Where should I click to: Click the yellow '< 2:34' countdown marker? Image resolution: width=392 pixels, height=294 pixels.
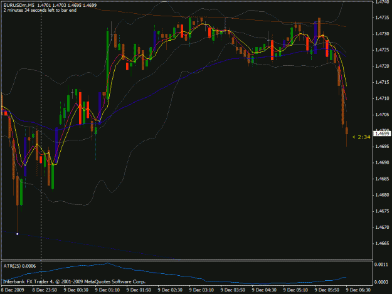(x=361, y=137)
